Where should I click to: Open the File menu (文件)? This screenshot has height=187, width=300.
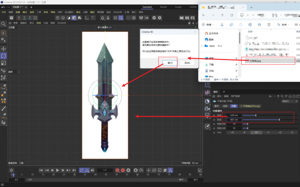[4, 12]
